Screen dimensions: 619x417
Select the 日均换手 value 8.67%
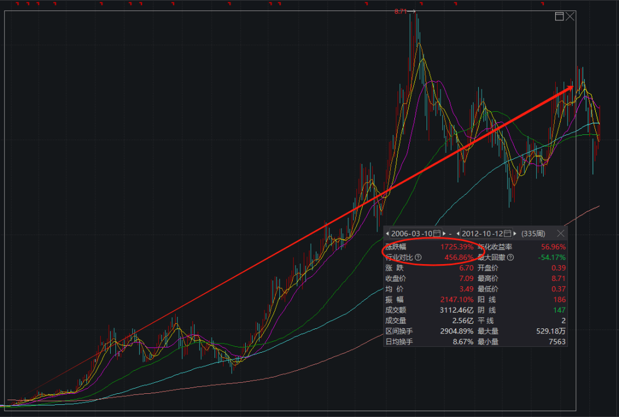point(463,342)
